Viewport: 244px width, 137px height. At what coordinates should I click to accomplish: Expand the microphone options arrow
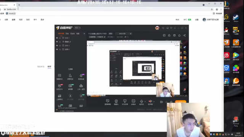[145, 102]
